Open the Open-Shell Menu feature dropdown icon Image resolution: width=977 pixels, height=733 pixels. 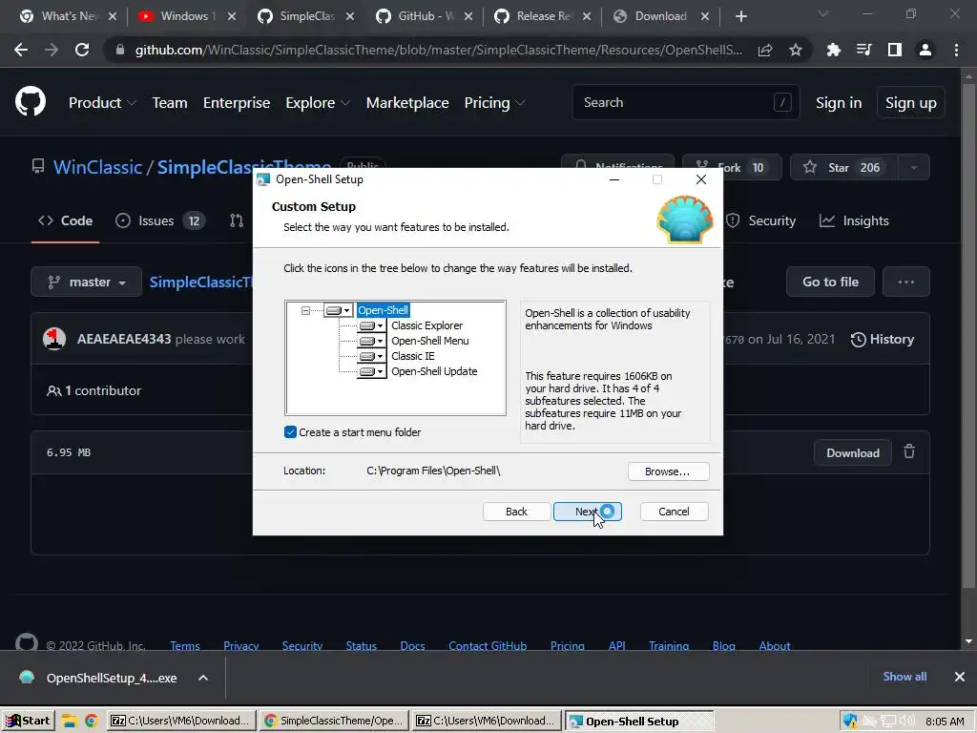pos(371,341)
